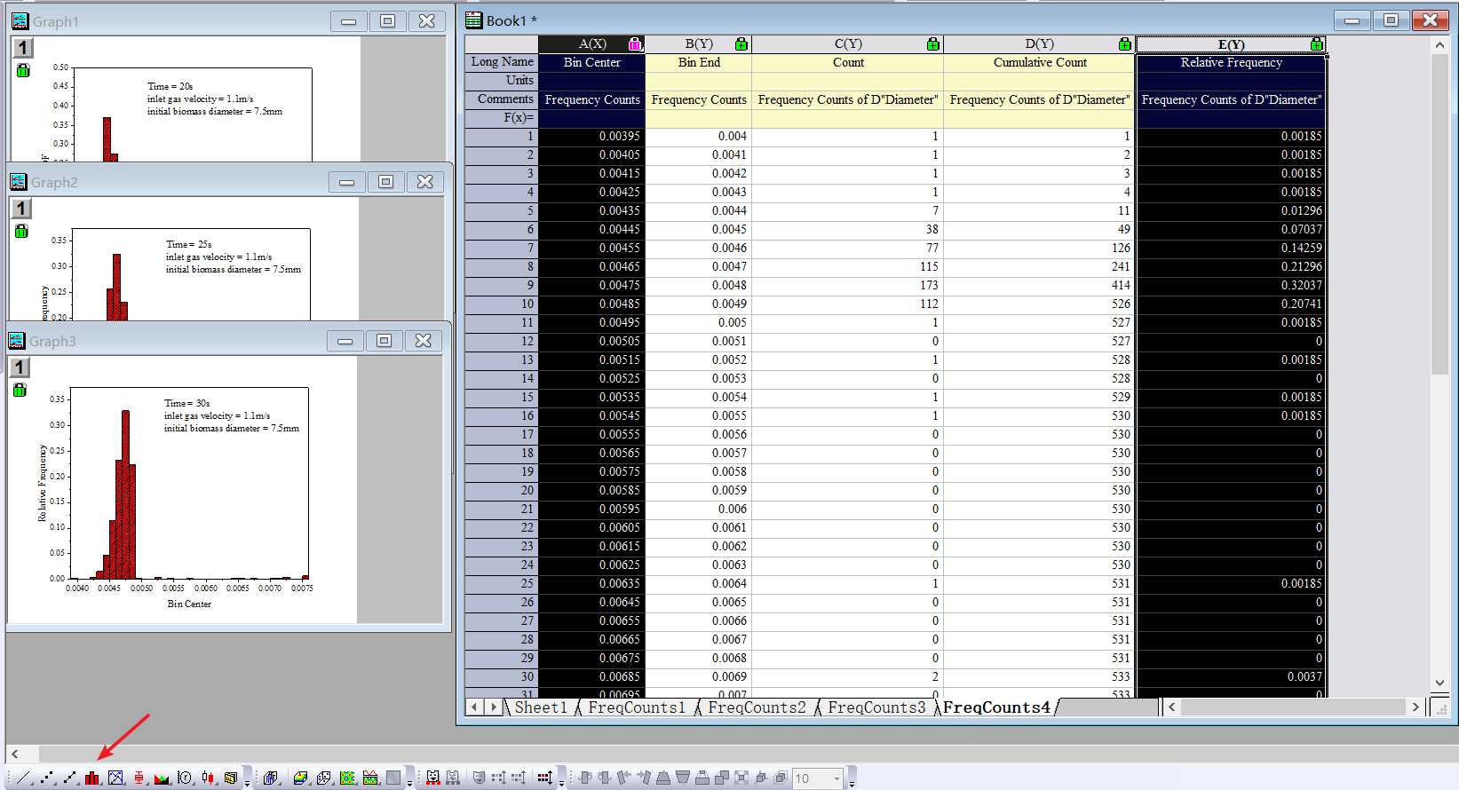
Task: Click the green lock on column E(Y)
Action: [x=1317, y=43]
